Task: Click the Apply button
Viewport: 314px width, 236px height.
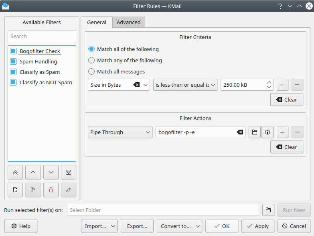Action: coord(258,226)
